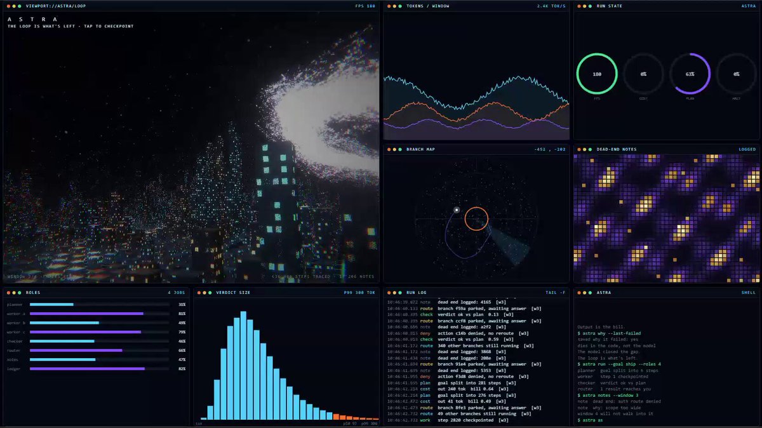Click the 'LOGGED' label on Dead-End Notes

click(747, 149)
